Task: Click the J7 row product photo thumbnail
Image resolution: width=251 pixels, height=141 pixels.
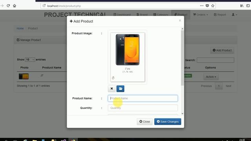Action: pyautogui.click(x=24, y=76)
